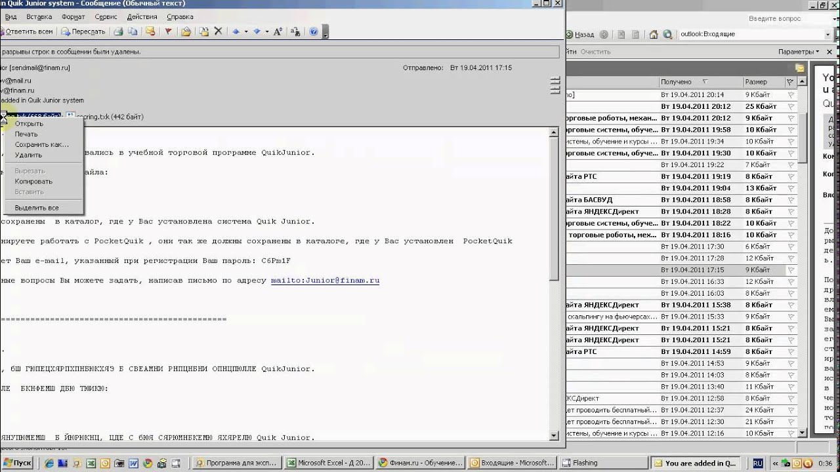This screenshot has width=840, height=472.
Task: Flag the 25 Кбайт message from 20:12
Action: [791, 106]
